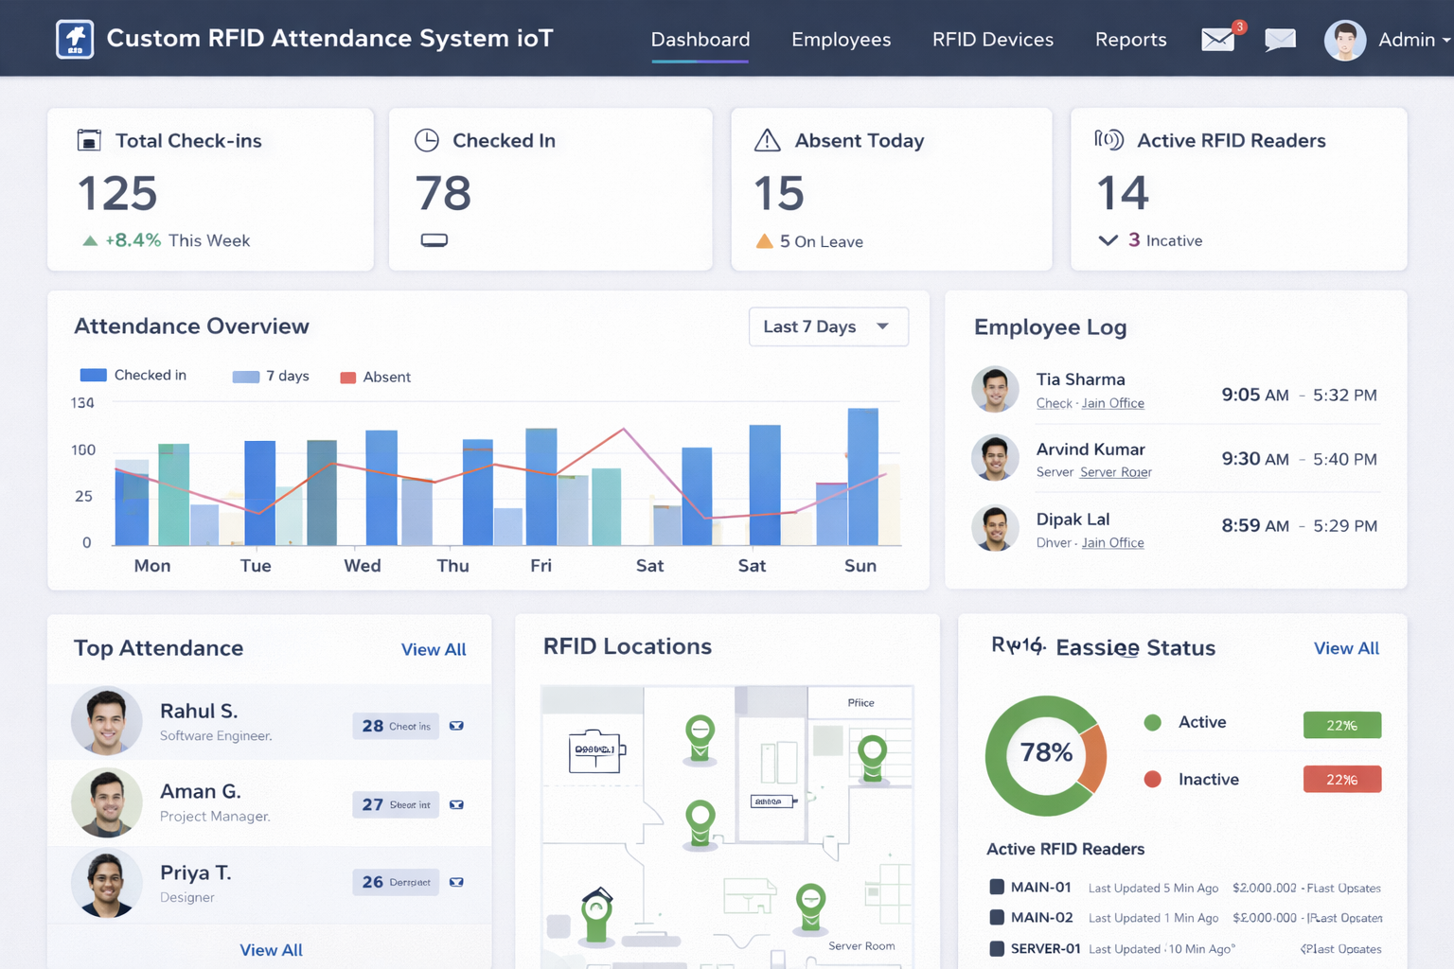Select the server room RFID marker on map
Viewport: 1454px width, 969px height.
coord(810,904)
